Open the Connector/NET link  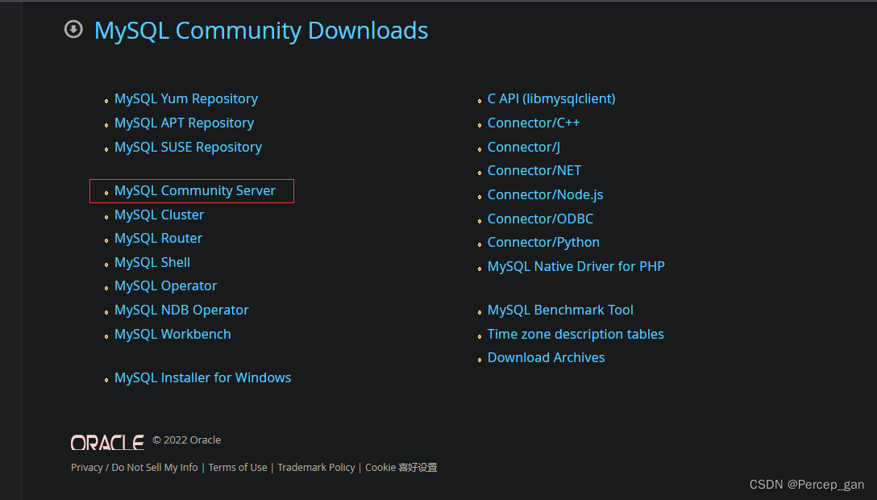click(534, 171)
